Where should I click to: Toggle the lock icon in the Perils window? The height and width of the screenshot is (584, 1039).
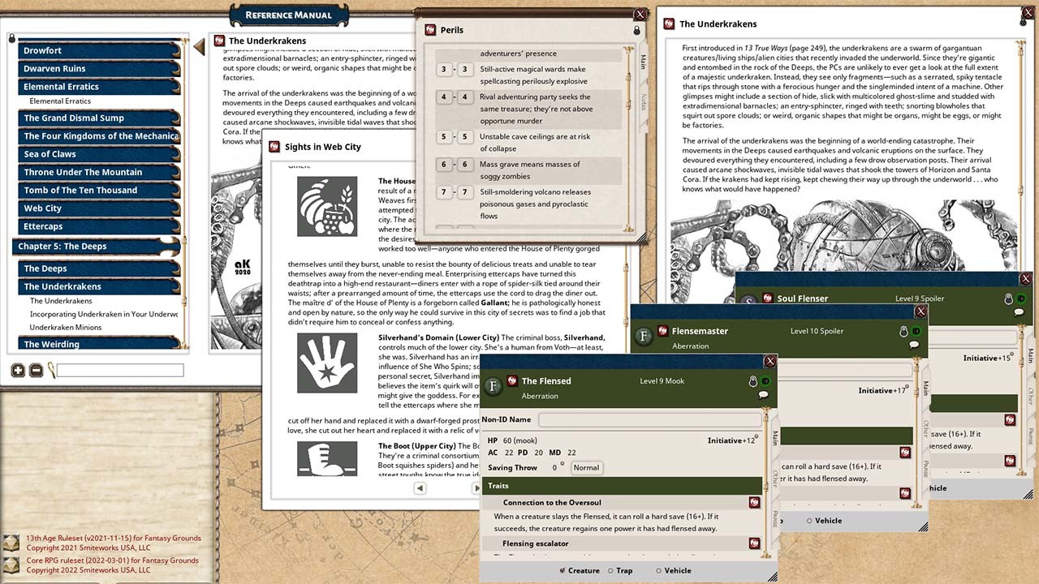pos(636,30)
